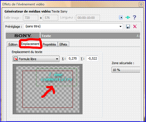Click the "À propos" text on the Texte banner
Image resolution: width=146 pixels, height=122 pixels.
[138, 36]
